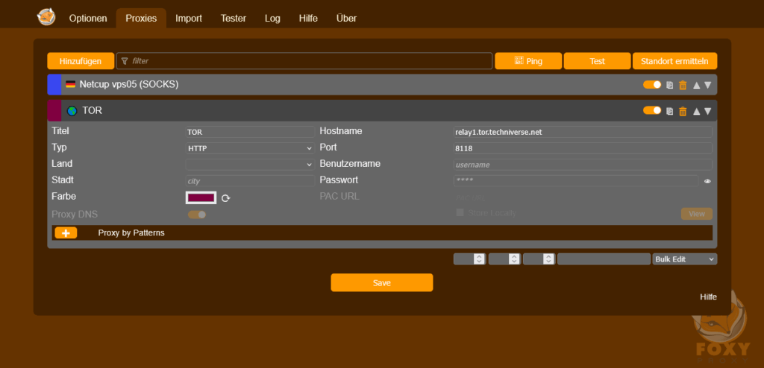Check the Store Locally checkbox
This screenshot has height=368, width=764.
point(460,212)
